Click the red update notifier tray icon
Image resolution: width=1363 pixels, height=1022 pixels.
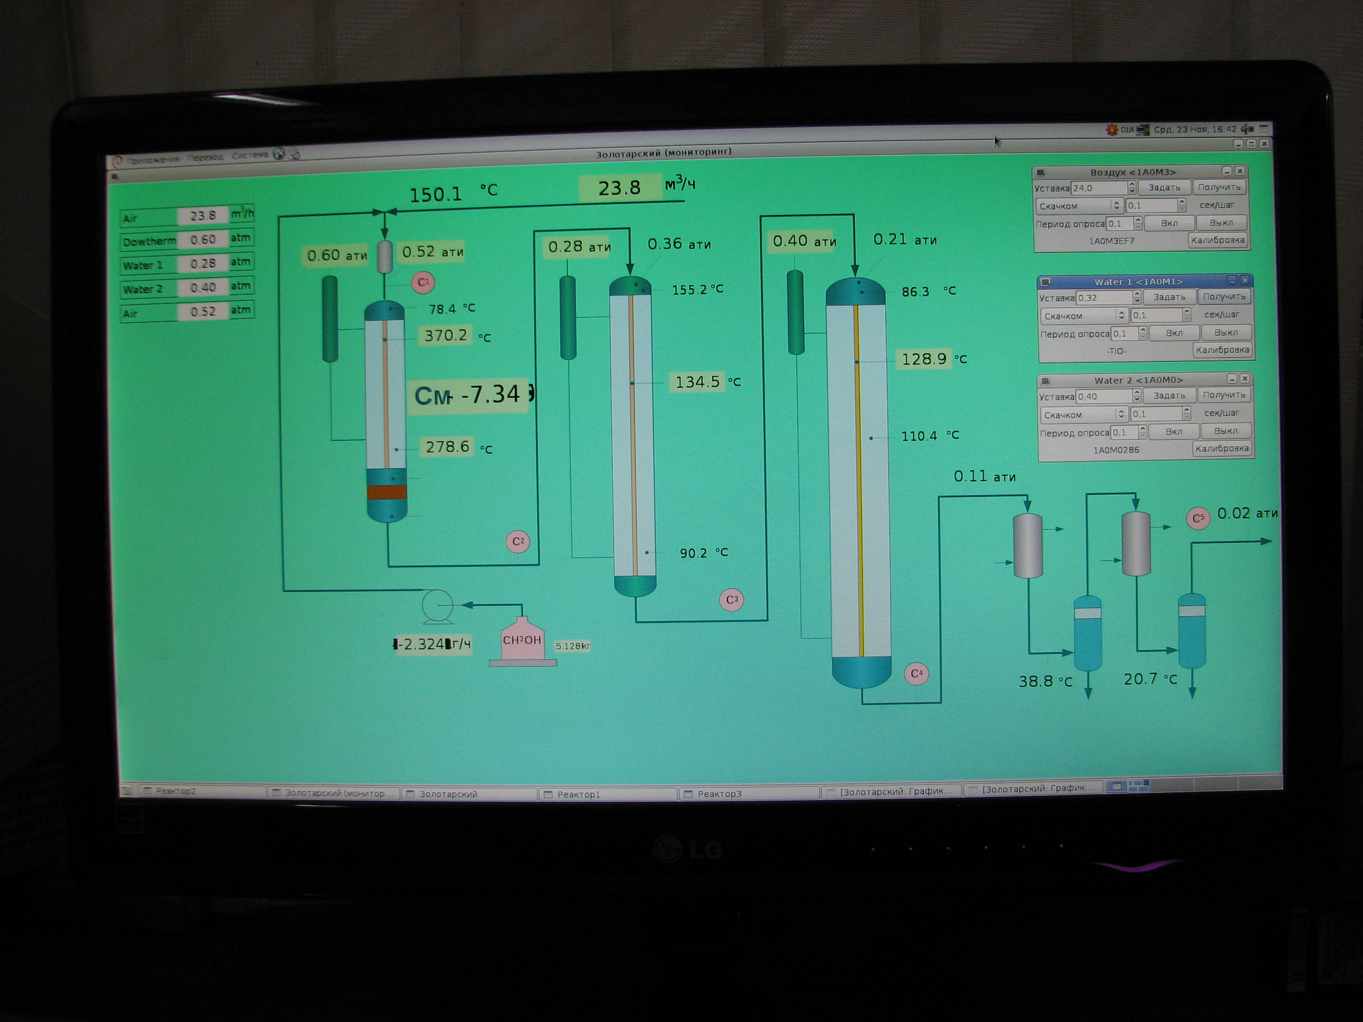pyautogui.click(x=1112, y=130)
